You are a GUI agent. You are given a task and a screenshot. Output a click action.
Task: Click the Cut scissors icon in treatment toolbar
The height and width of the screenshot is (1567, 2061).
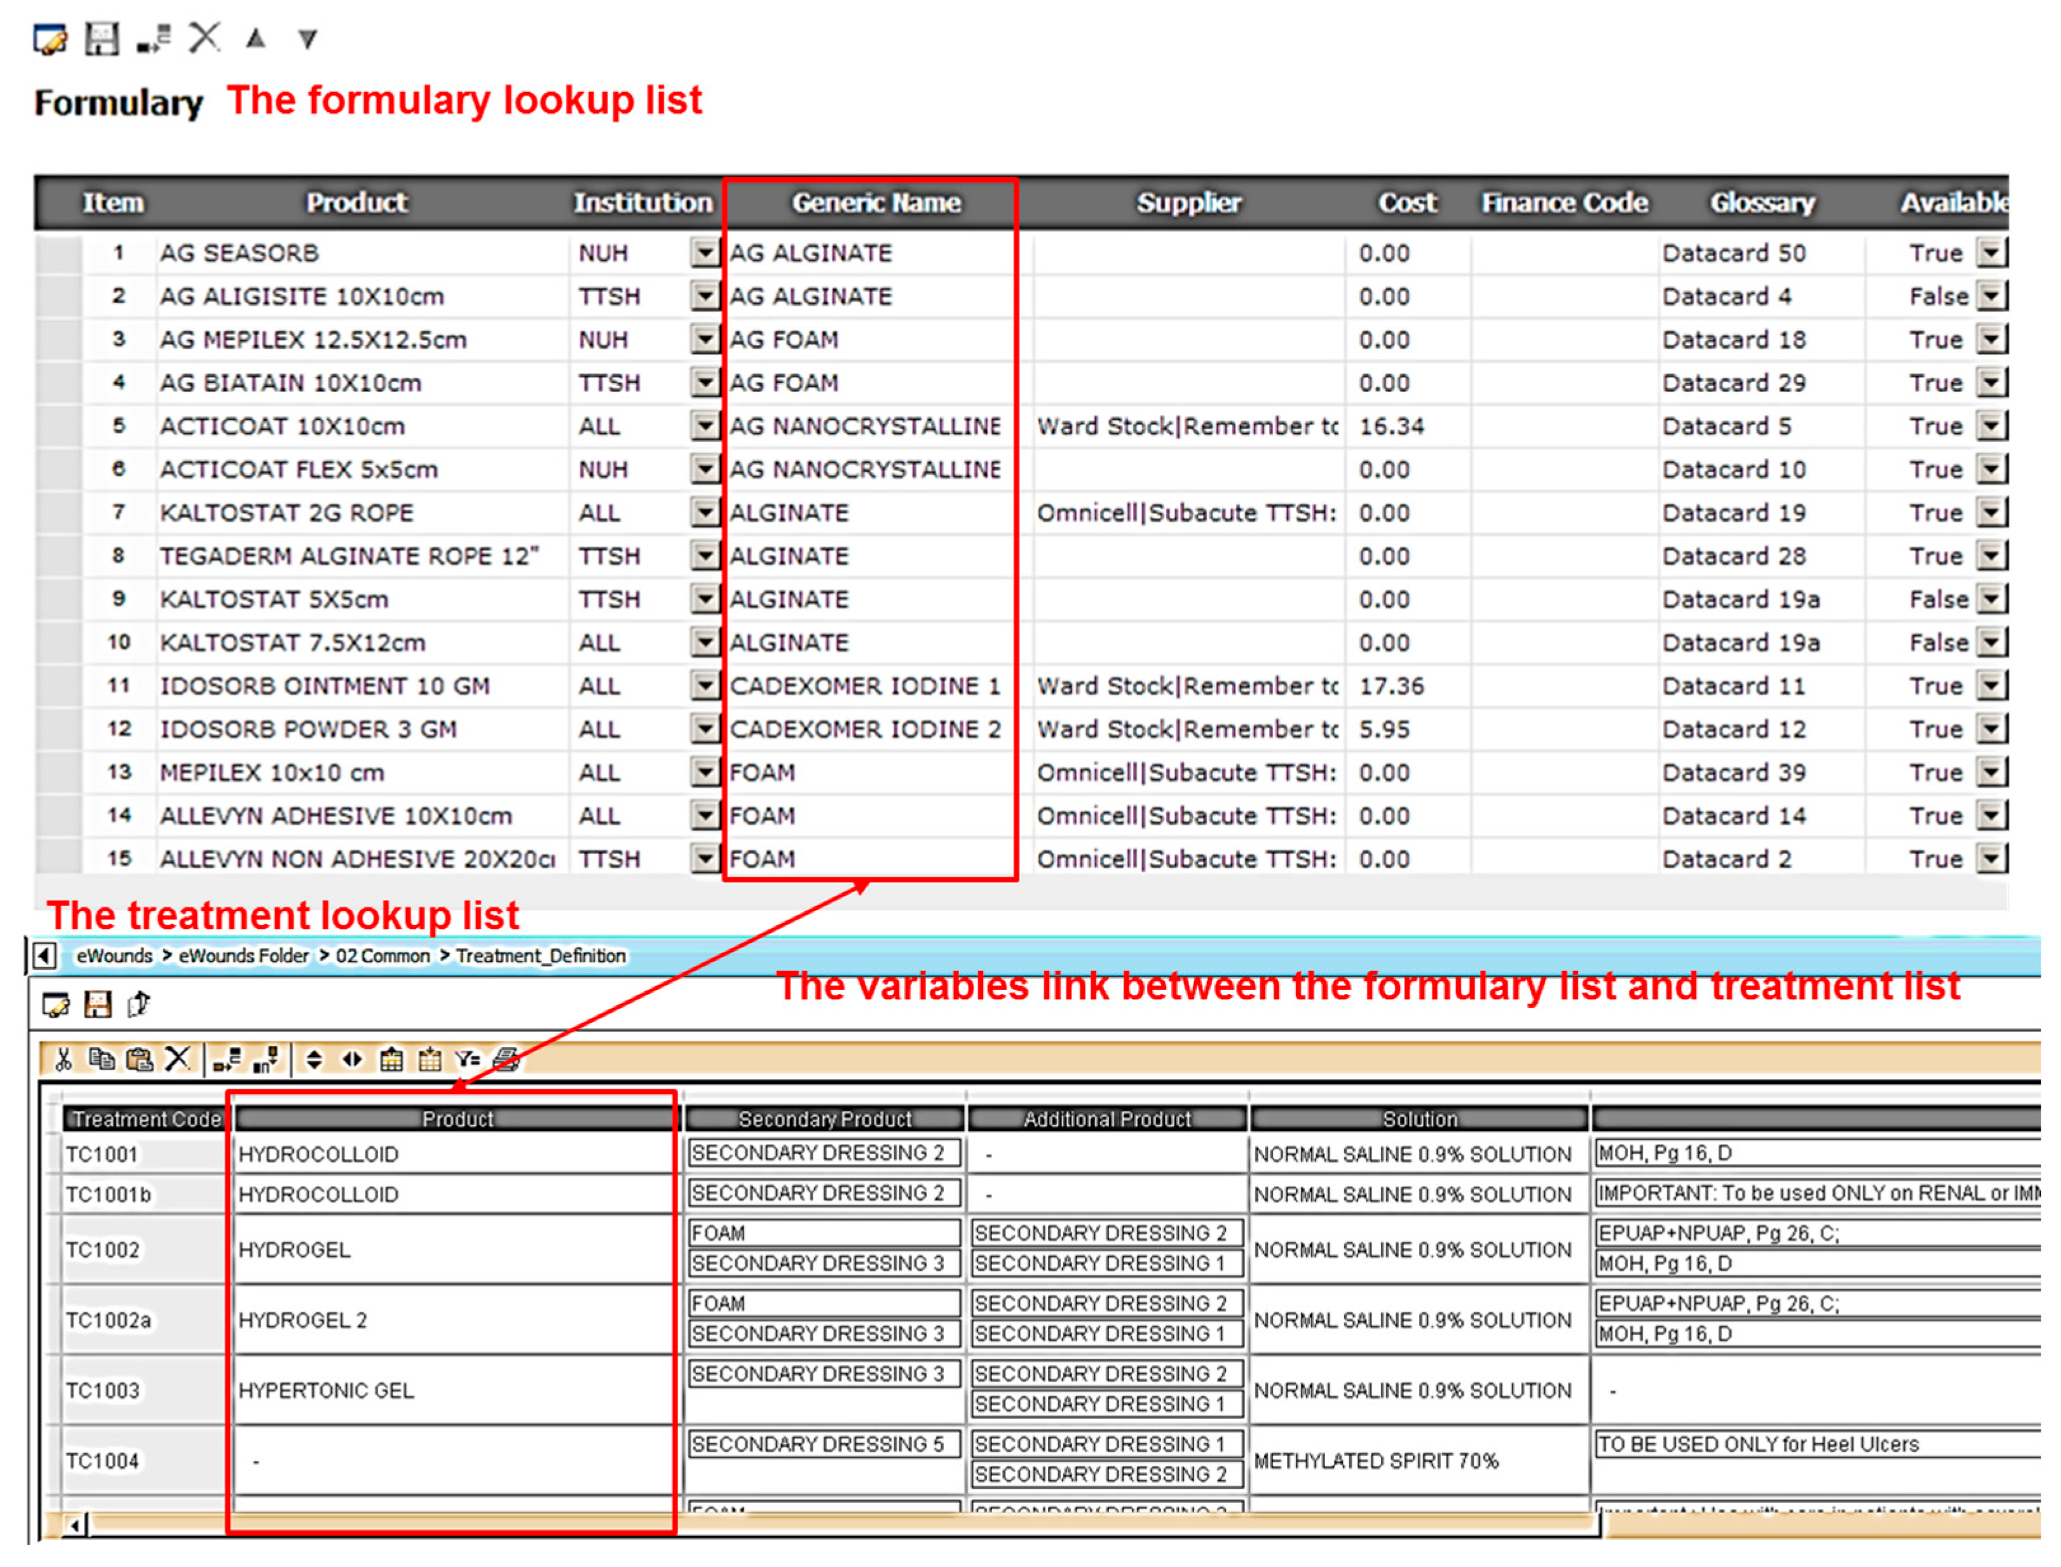(x=64, y=1061)
